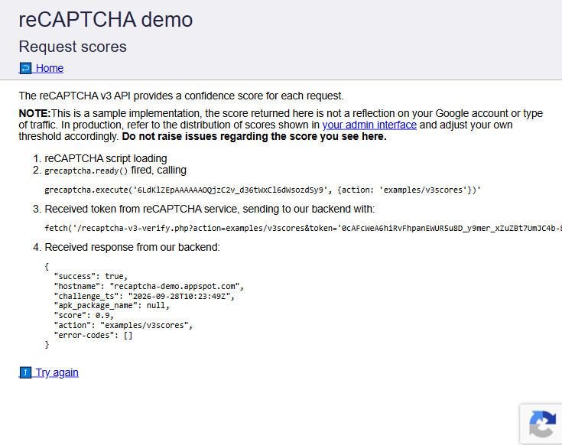562x445 pixels.
Task: Click the 'reCAPTCHA v3 API provides' sentence
Action: coord(181,96)
